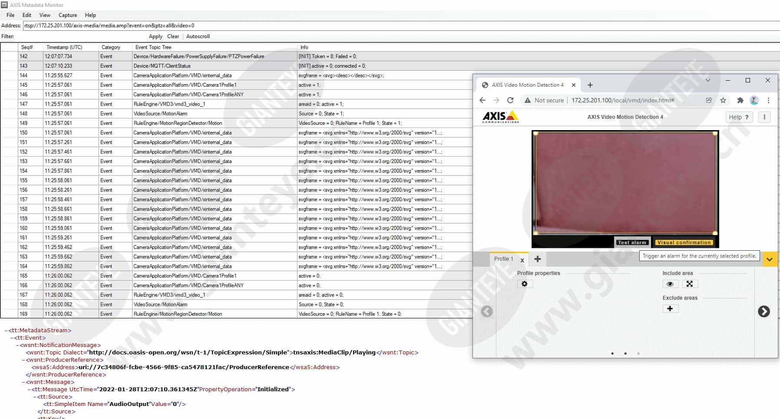The width and height of the screenshot is (780, 419).
Task: Click Test alarm button
Action: click(x=632, y=242)
